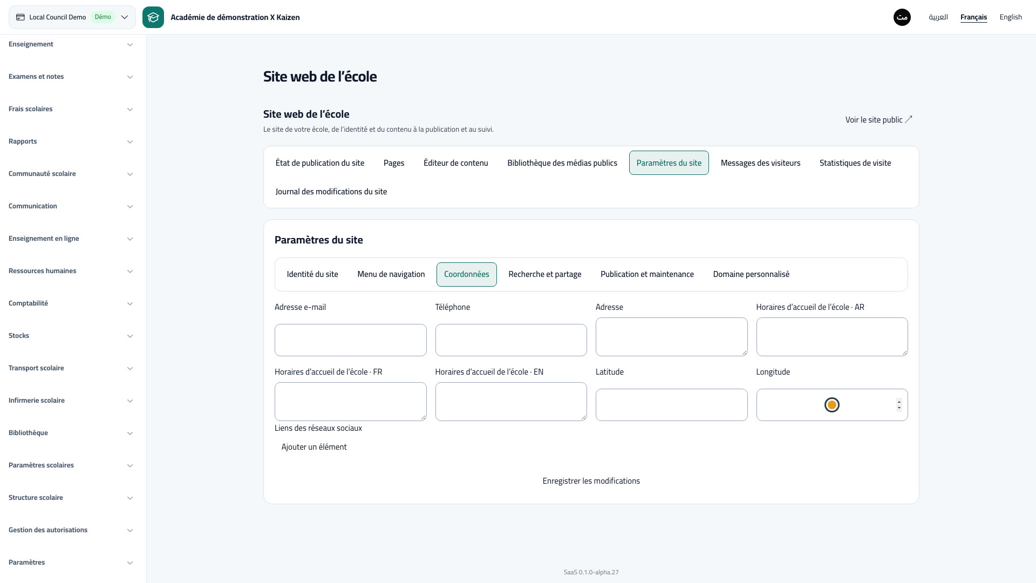The height and width of the screenshot is (583, 1036).
Task: Select the Menu de navigation sub-tab
Action: (x=391, y=274)
